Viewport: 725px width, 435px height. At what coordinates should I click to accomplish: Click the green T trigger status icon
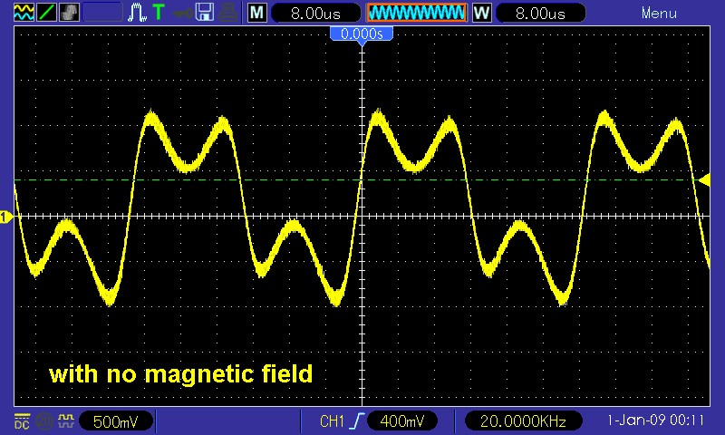(x=159, y=13)
